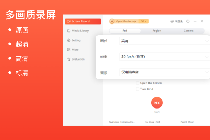Screen dimensions: 210x140
Task: Click the 音频 label
Action: (104, 73)
